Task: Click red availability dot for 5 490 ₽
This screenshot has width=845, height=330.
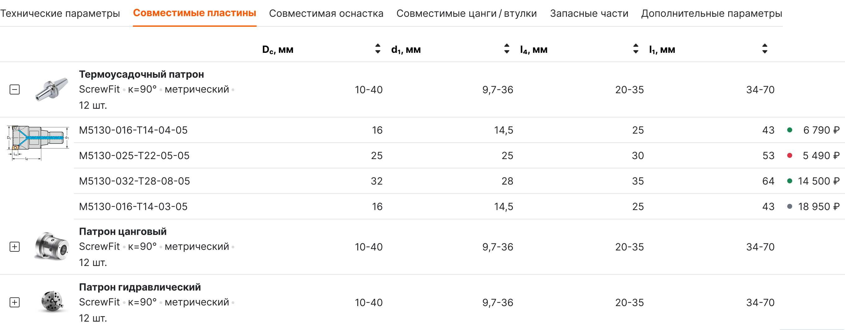Action: tap(790, 155)
